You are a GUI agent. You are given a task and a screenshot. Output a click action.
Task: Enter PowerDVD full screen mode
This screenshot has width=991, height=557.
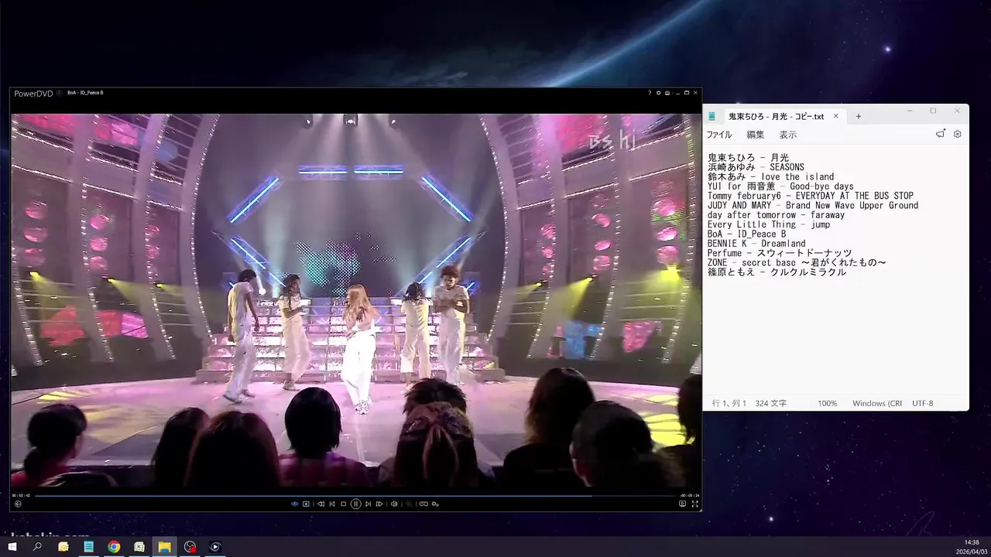coord(695,504)
